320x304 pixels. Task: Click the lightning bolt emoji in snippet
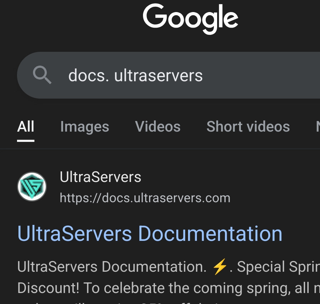point(220,267)
